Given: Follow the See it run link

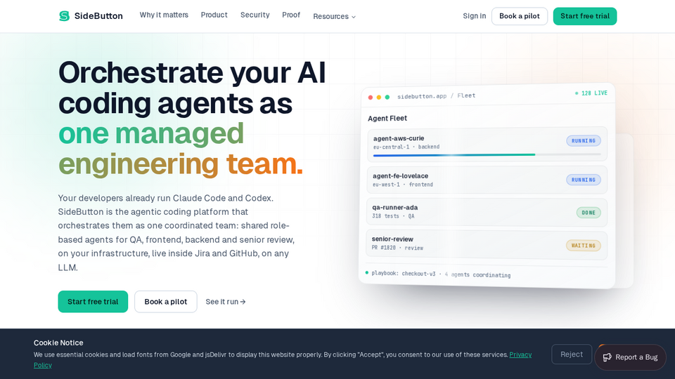Looking at the screenshot, I should point(226,302).
